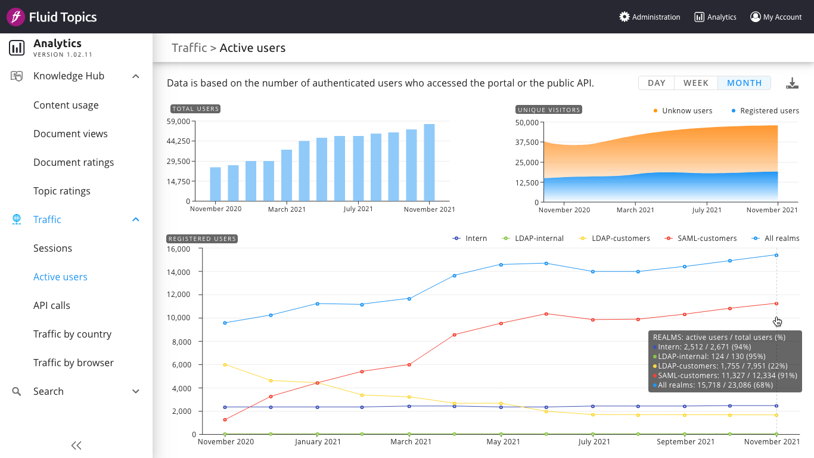
Task: Open Document ratings page
Action: point(73,162)
